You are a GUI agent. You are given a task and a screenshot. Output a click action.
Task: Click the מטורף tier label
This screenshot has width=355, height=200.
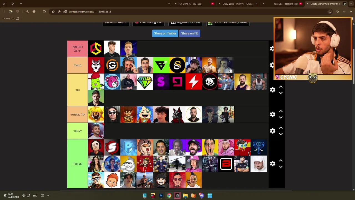point(77,65)
